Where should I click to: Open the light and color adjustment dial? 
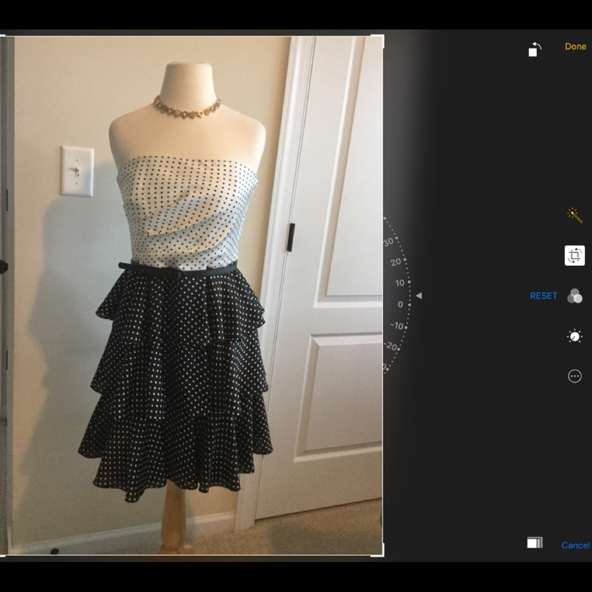[574, 336]
